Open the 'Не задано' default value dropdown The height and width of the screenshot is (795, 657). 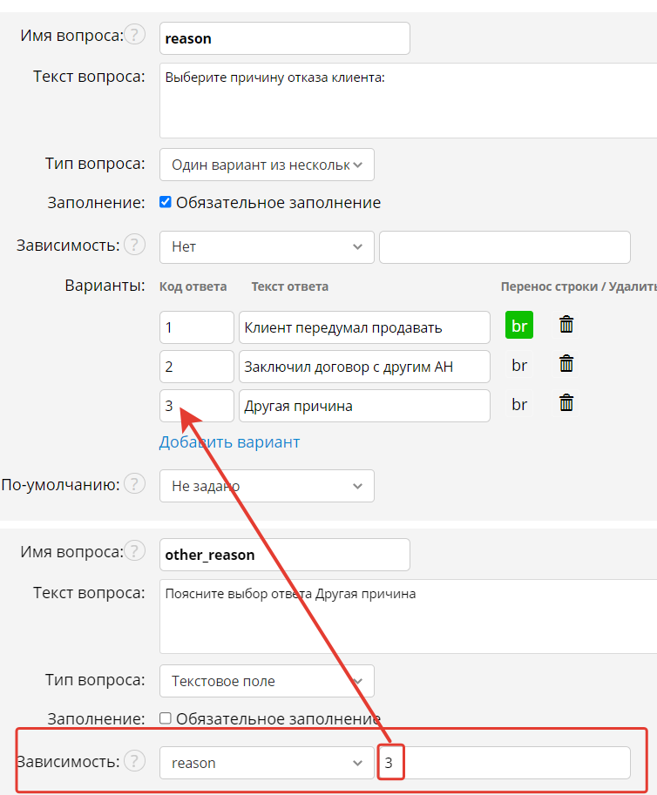267,486
